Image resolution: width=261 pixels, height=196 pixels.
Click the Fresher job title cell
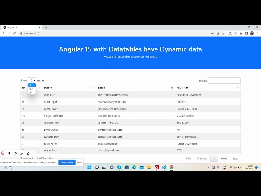tap(208, 102)
